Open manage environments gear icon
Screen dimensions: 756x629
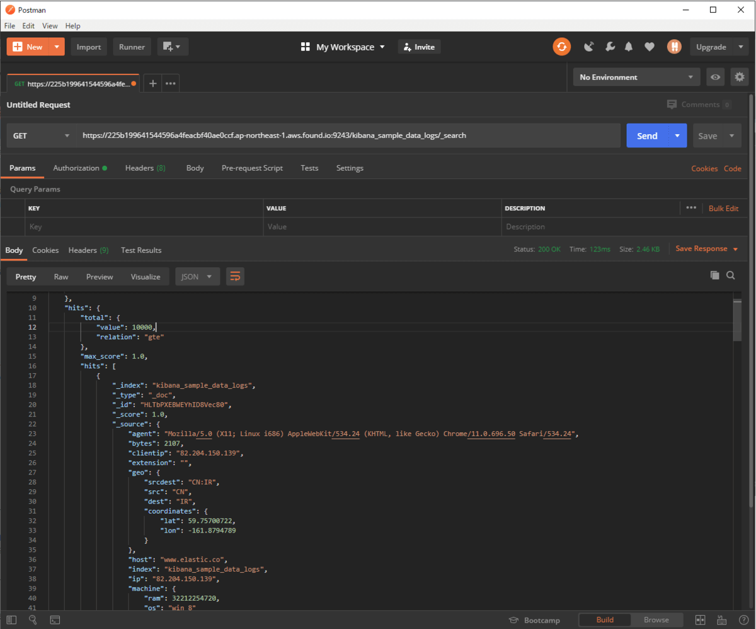[740, 77]
